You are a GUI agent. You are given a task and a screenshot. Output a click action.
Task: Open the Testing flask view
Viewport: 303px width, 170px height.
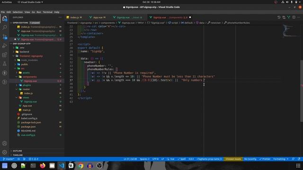click(5, 64)
